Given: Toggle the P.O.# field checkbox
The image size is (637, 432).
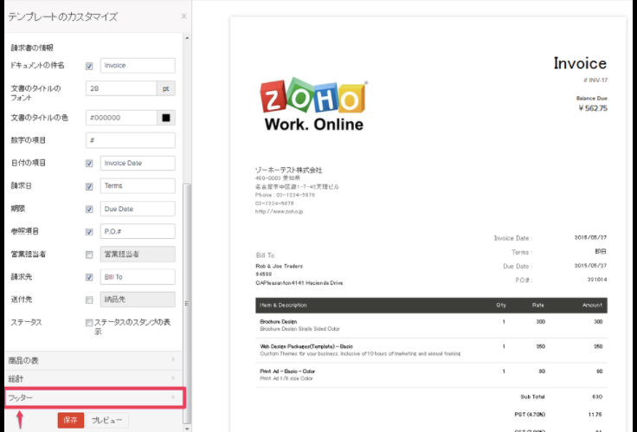Looking at the screenshot, I should click(89, 232).
